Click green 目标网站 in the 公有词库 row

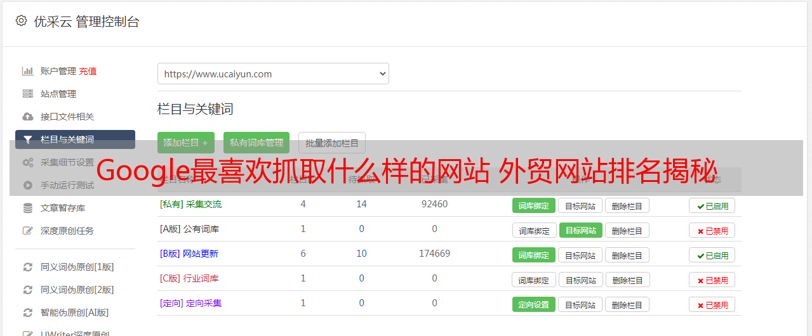(581, 230)
